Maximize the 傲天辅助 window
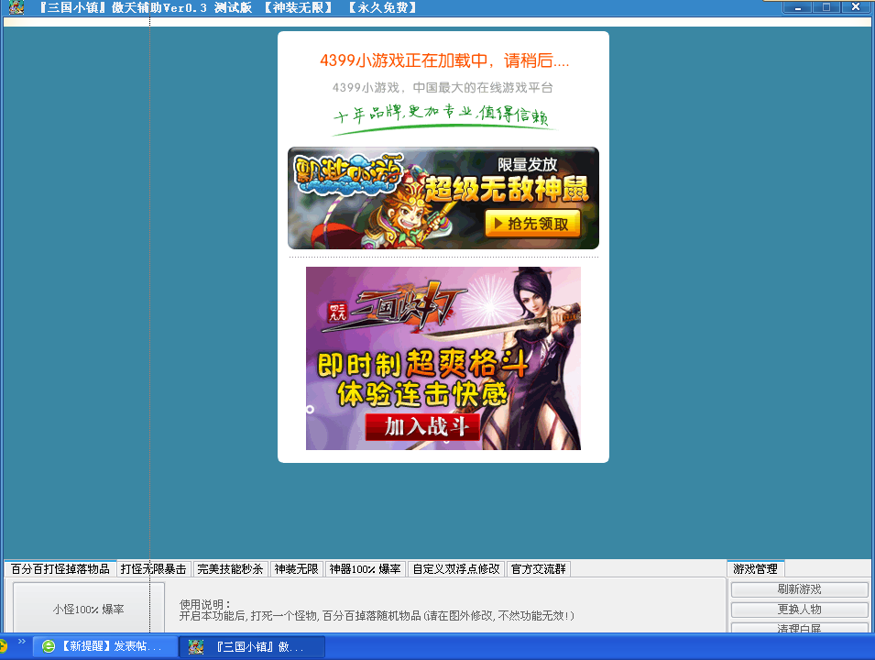The width and height of the screenshot is (875, 660). click(x=826, y=7)
